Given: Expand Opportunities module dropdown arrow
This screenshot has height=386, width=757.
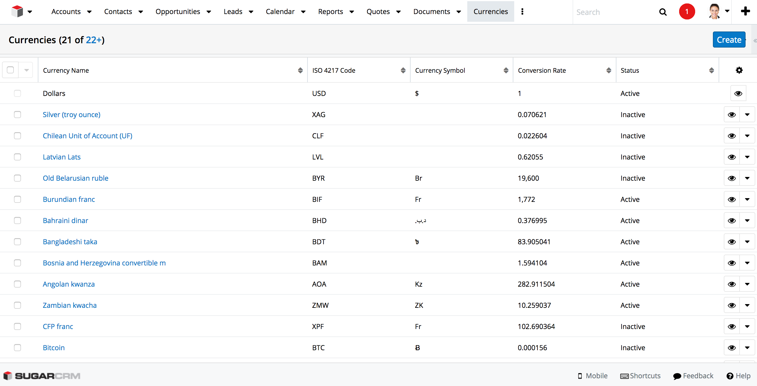Looking at the screenshot, I should point(209,12).
